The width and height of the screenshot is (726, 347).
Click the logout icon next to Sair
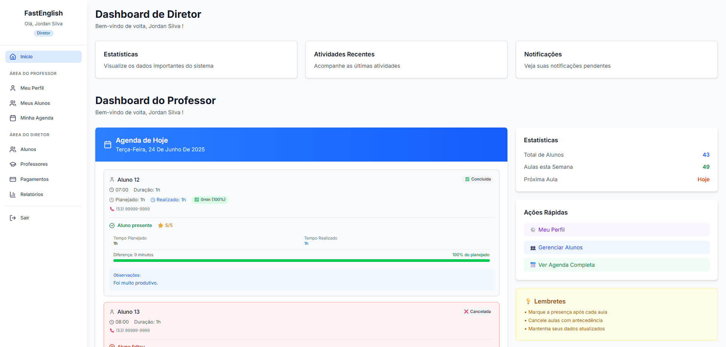tap(13, 218)
